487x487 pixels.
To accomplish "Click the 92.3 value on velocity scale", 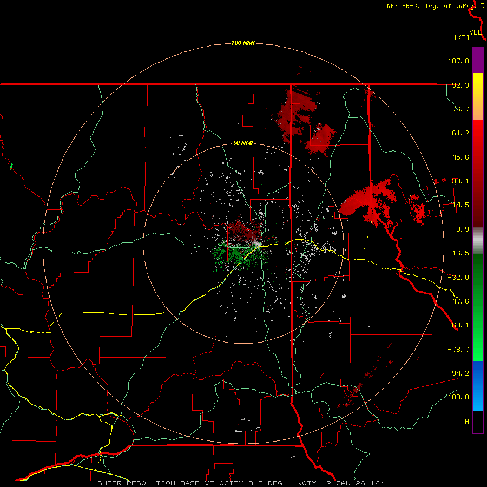I will click(x=460, y=85).
